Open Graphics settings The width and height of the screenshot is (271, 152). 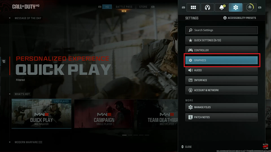[221, 60]
